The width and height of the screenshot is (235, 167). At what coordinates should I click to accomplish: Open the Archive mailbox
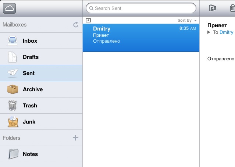33,89
